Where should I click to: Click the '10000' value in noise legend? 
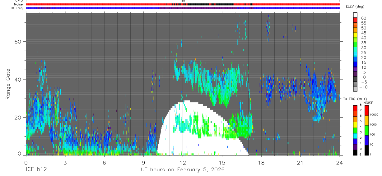tap(374, 115)
